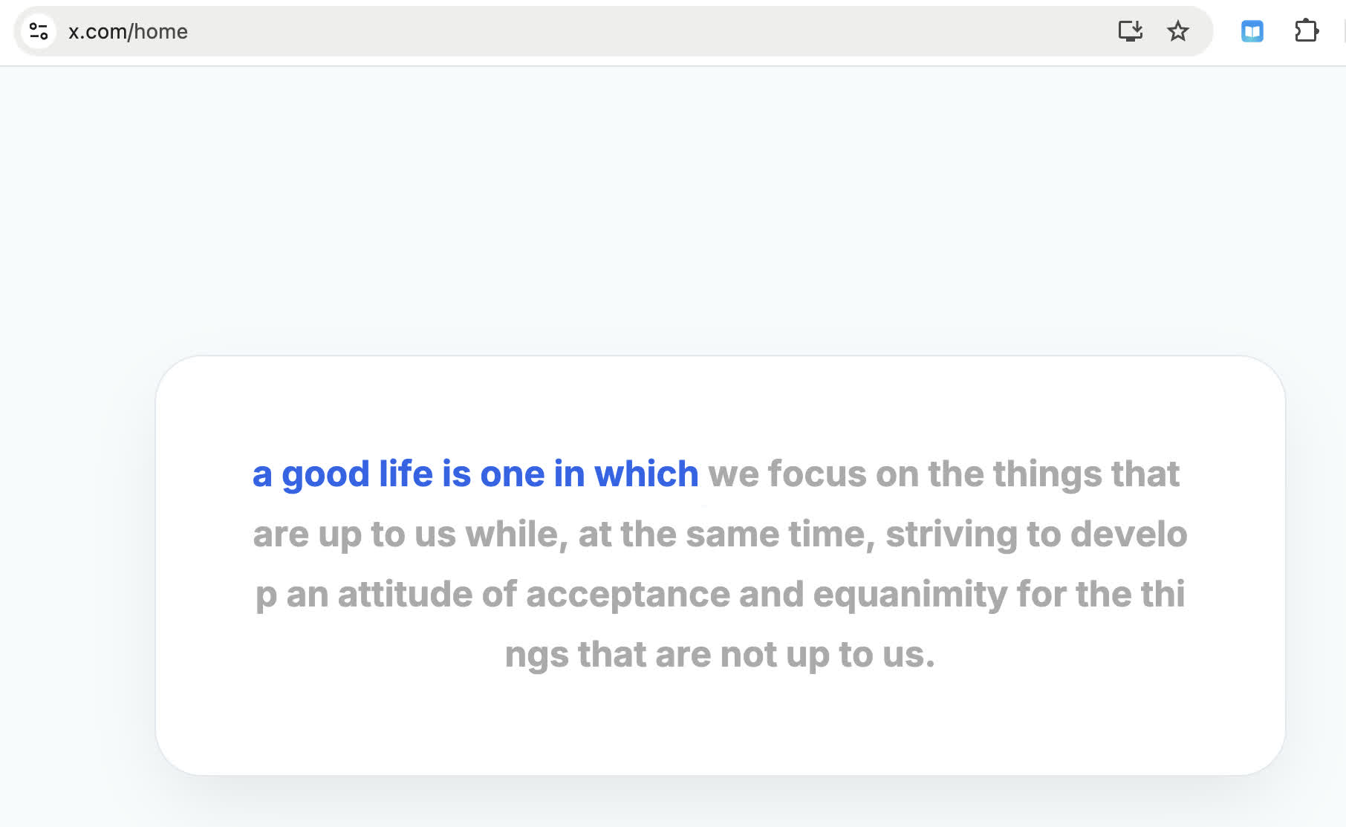This screenshot has height=827, width=1346.
Task: Click the blue word "life" in the quote
Action: tap(406, 474)
